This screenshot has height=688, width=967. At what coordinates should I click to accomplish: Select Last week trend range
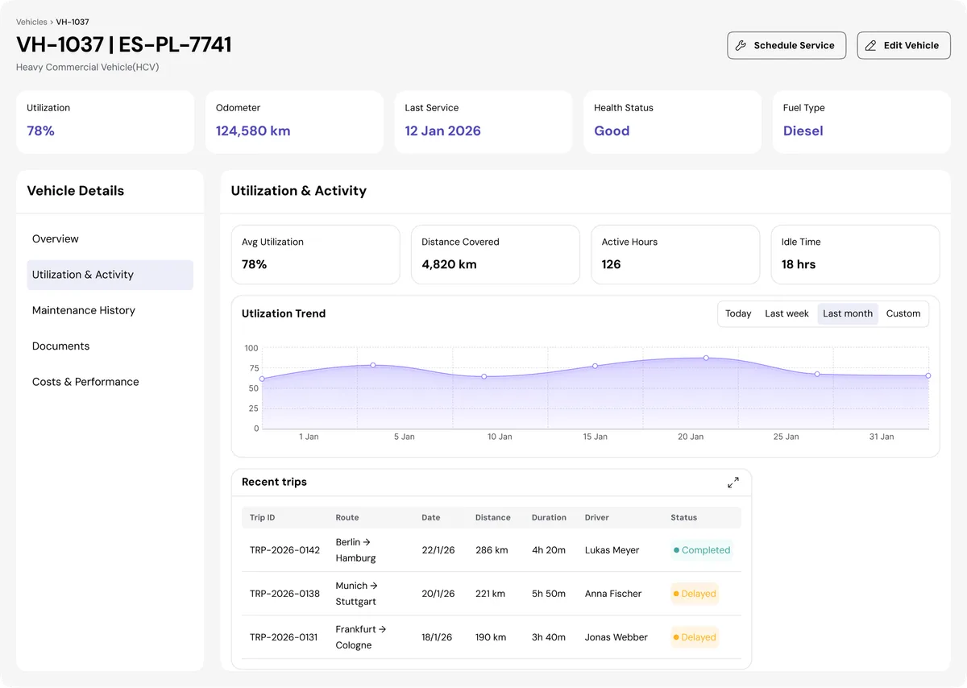coord(786,314)
